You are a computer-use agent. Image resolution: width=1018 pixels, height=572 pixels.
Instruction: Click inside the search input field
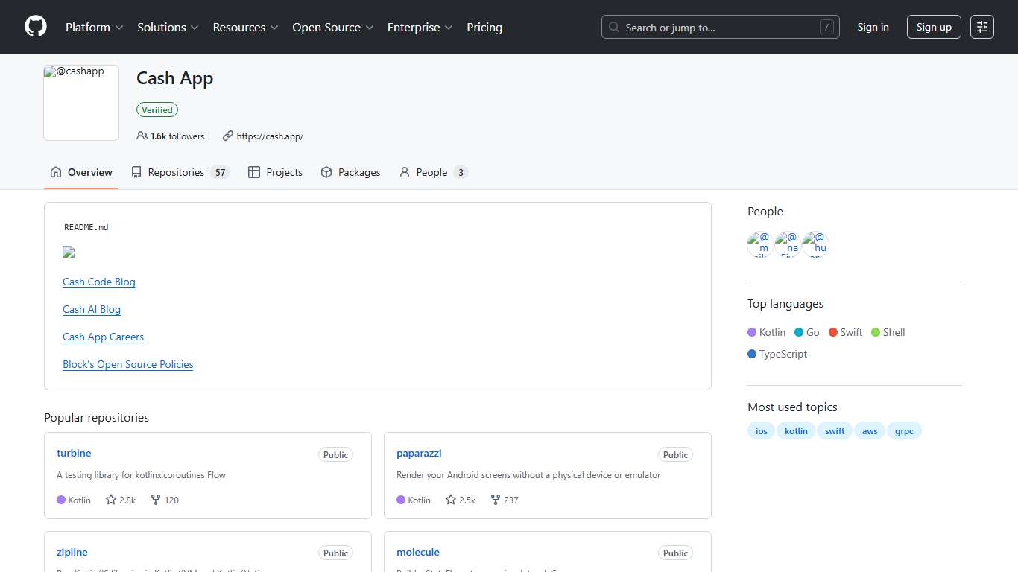[x=715, y=27]
